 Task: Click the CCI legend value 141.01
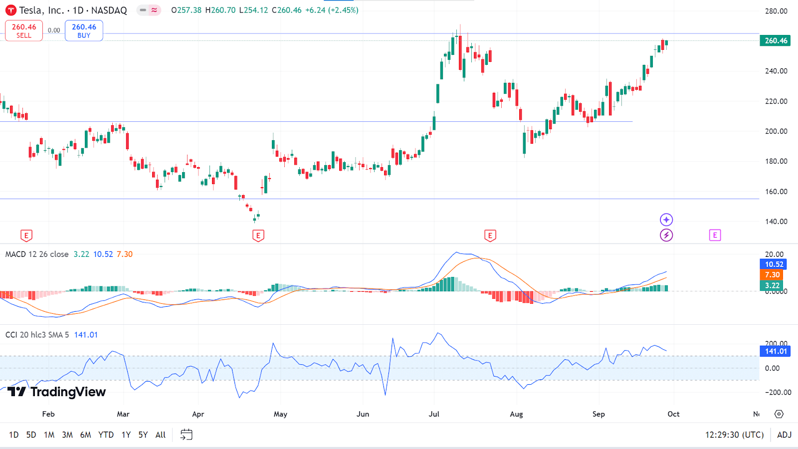86,335
